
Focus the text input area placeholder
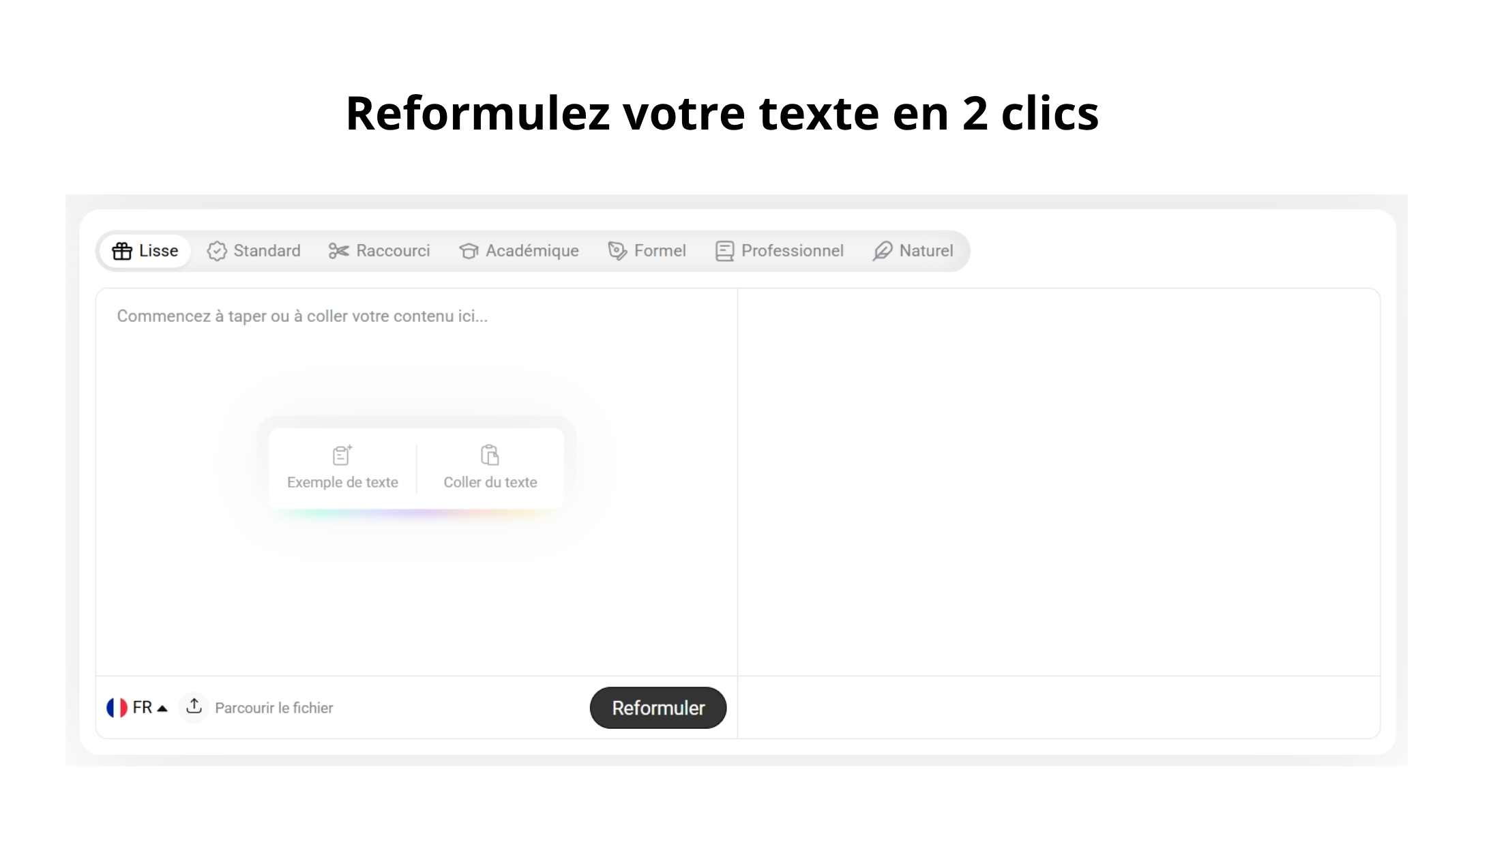coord(302,316)
